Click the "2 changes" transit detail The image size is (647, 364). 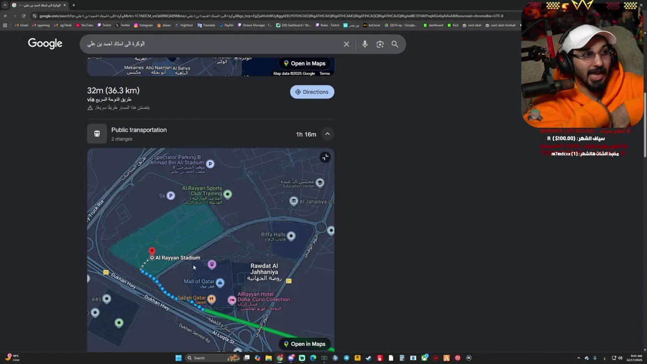(x=122, y=139)
